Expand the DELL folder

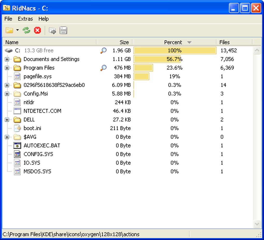point(7,120)
